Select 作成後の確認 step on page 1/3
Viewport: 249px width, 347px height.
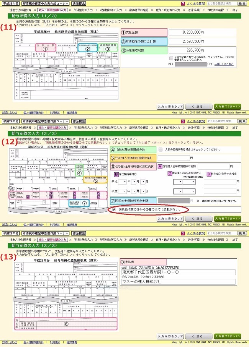tap(216, 10)
